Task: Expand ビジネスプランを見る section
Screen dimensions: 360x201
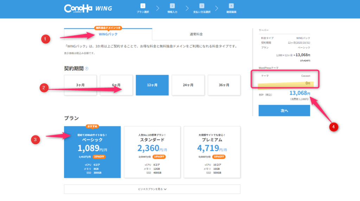Action: (x=152, y=189)
